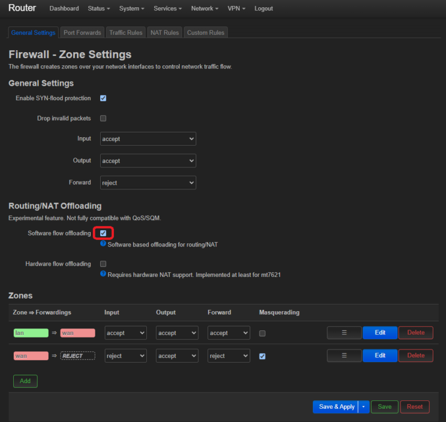This screenshot has width=446, height=422.
Task: Click the reorder handle in the wan zone row
Action: coord(344,355)
